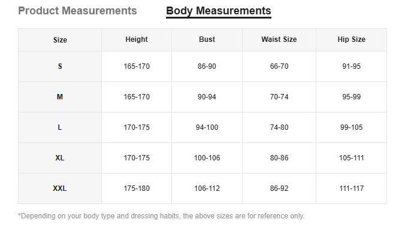Select the XXL size row label
Screen dimensions: 399x228
pos(60,189)
